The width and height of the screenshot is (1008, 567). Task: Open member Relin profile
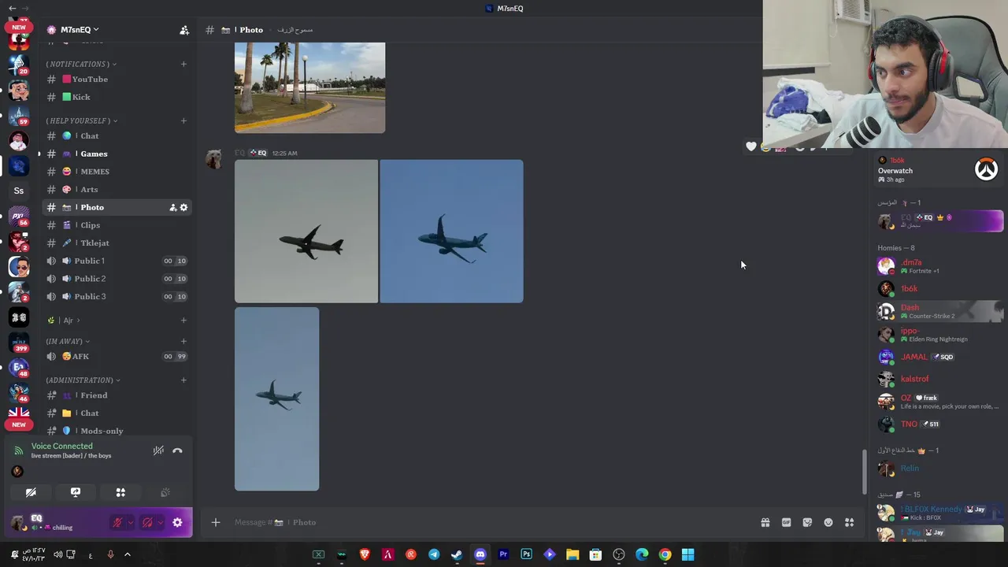pyautogui.click(x=939, y=469)
